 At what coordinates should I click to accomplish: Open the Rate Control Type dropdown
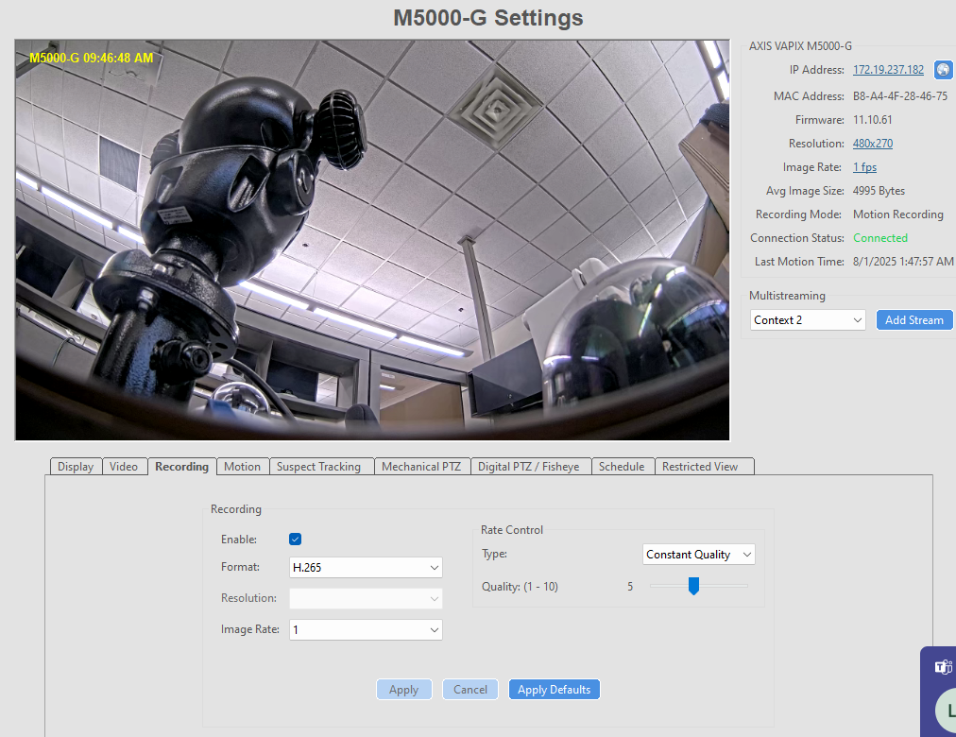698,555
